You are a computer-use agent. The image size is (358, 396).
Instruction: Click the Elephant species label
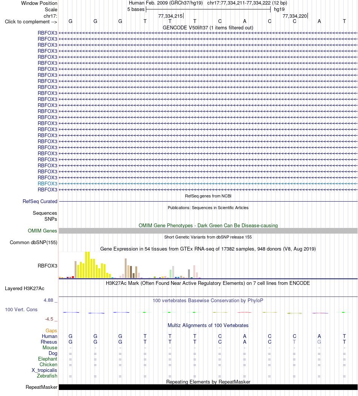coord(48,359)
